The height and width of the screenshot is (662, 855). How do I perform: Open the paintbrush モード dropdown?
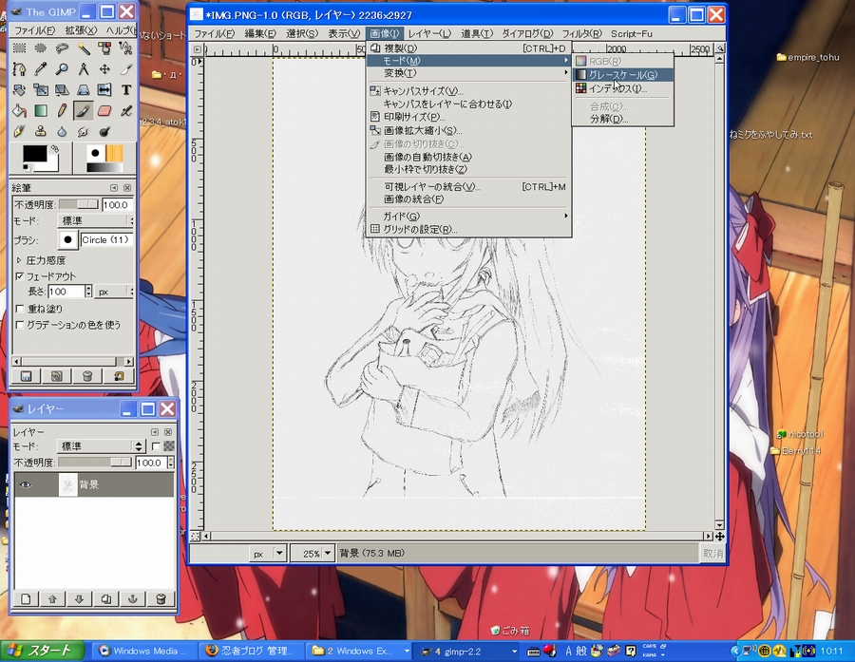(95, 220)
